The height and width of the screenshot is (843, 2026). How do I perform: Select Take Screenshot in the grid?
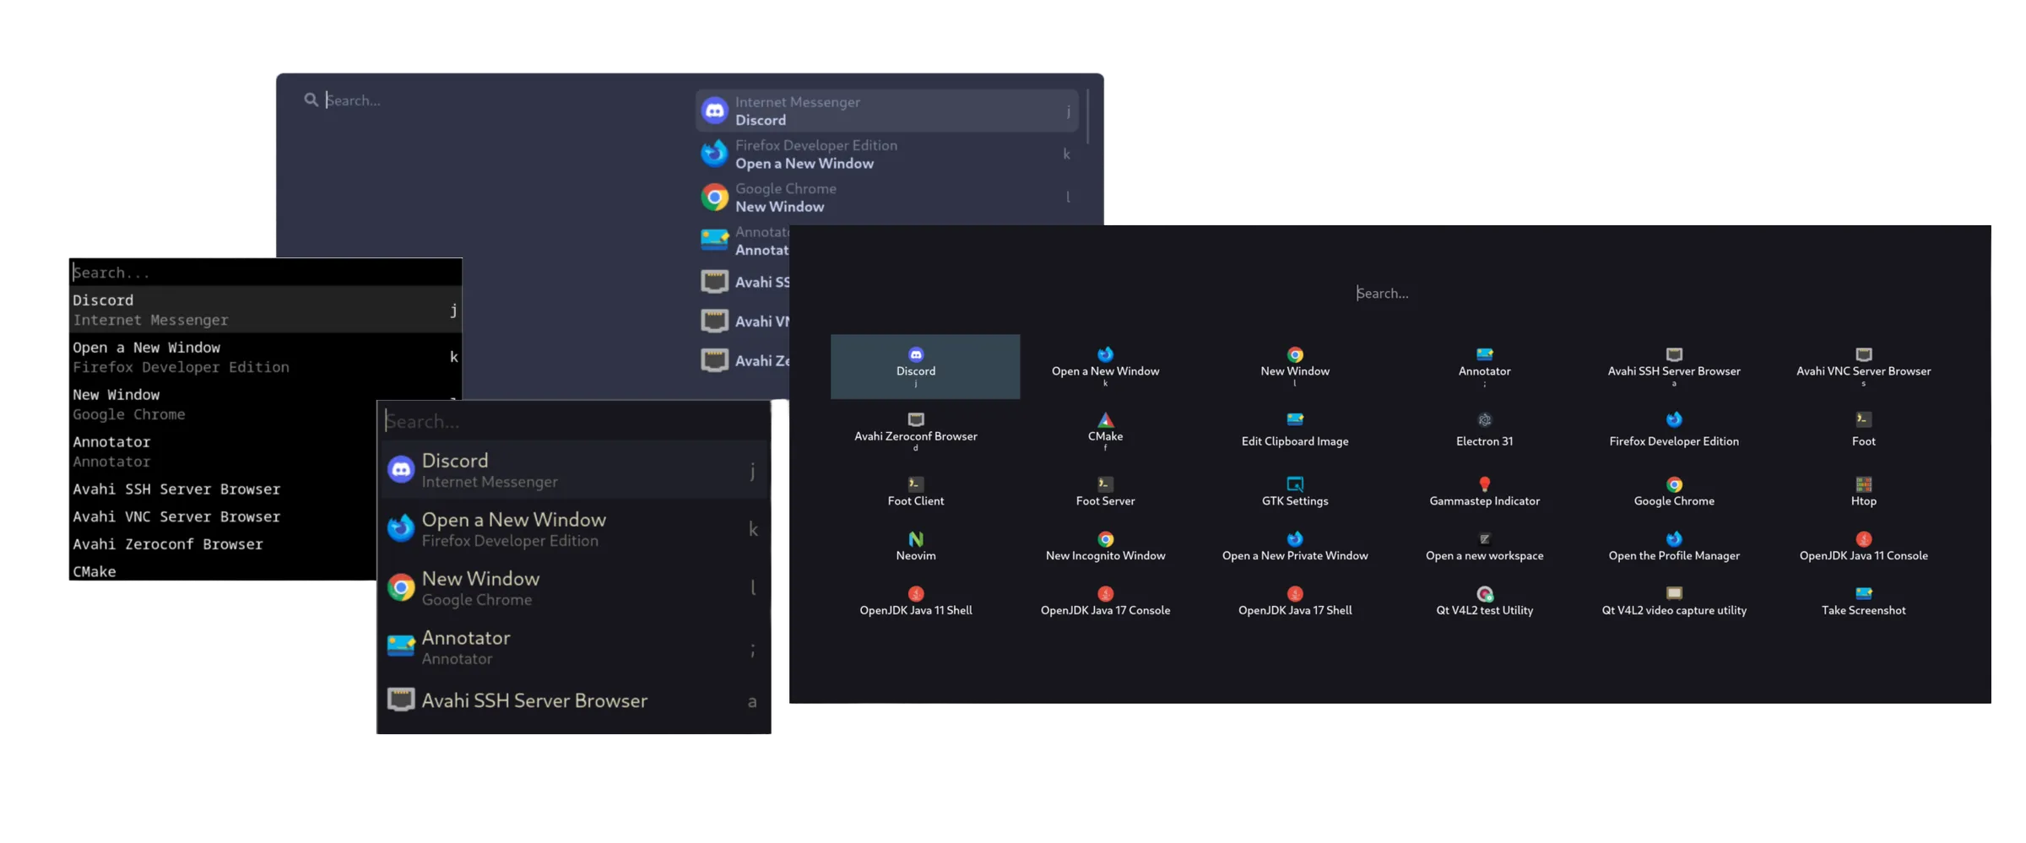coord(1863,601)
